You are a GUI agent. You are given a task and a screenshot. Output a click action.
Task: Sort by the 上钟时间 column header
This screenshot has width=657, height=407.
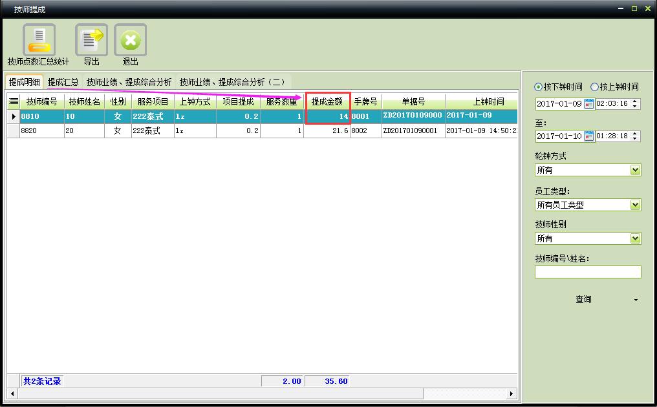pyautogui.click(x=482, y=101)
